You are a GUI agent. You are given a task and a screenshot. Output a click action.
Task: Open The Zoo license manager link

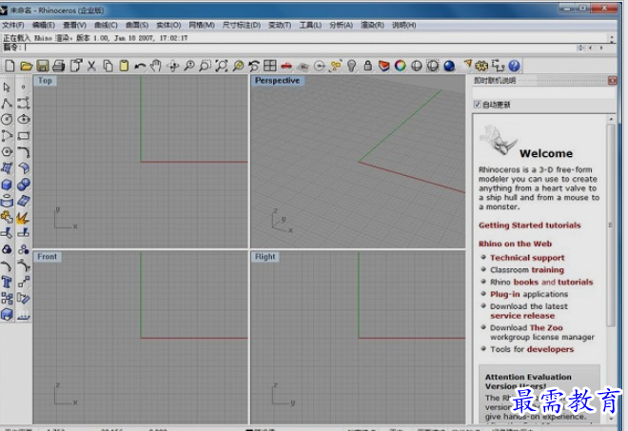[546, 327]
